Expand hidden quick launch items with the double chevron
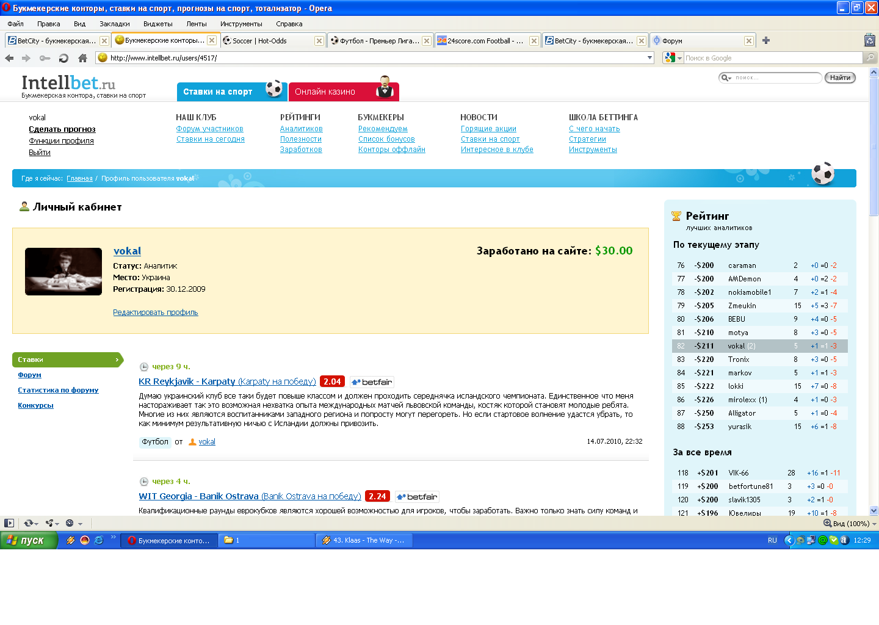879x625 pixels. click(114, 537)
